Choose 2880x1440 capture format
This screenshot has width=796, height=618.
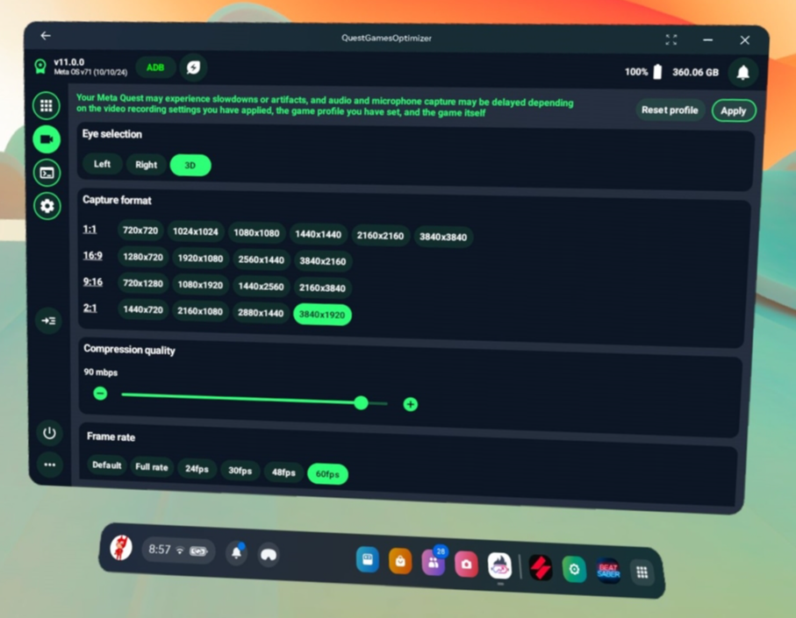point(261,313)
